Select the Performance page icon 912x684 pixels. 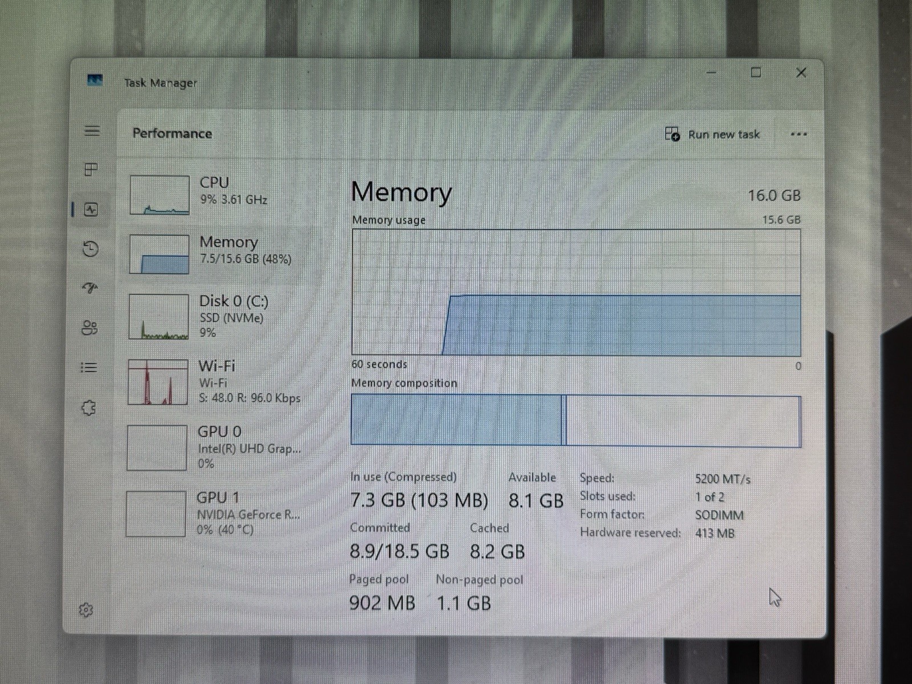91,209
